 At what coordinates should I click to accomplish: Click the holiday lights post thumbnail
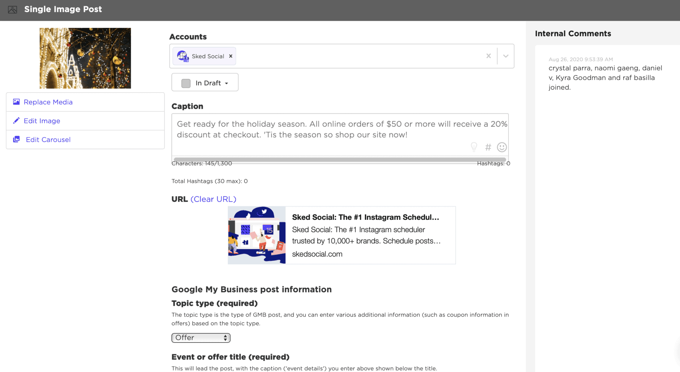85,58
